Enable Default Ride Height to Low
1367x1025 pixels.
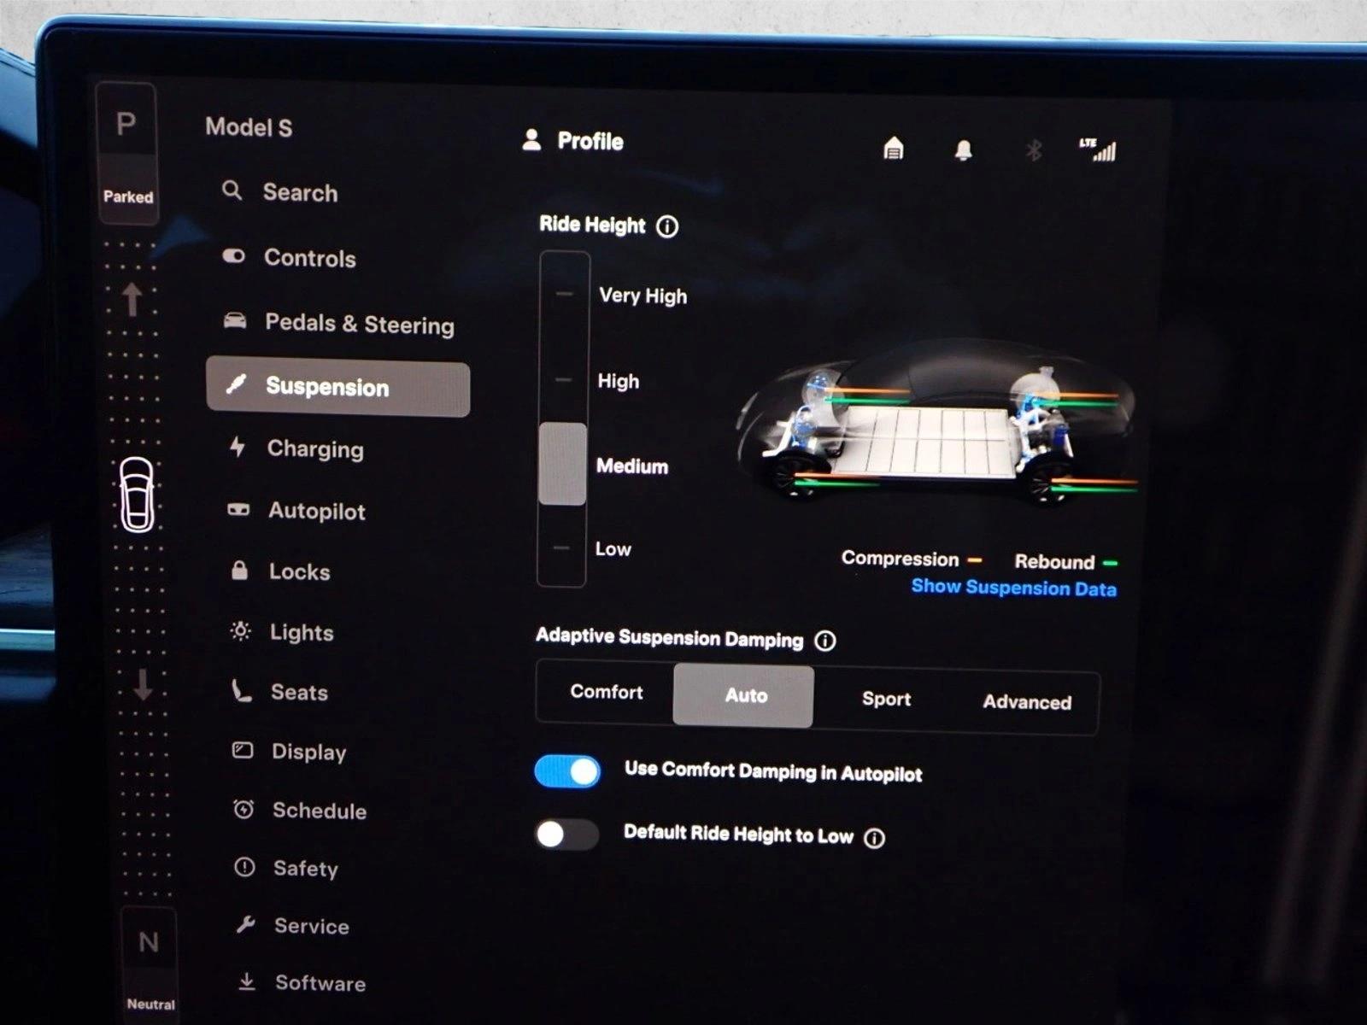[x=566, y=835]
